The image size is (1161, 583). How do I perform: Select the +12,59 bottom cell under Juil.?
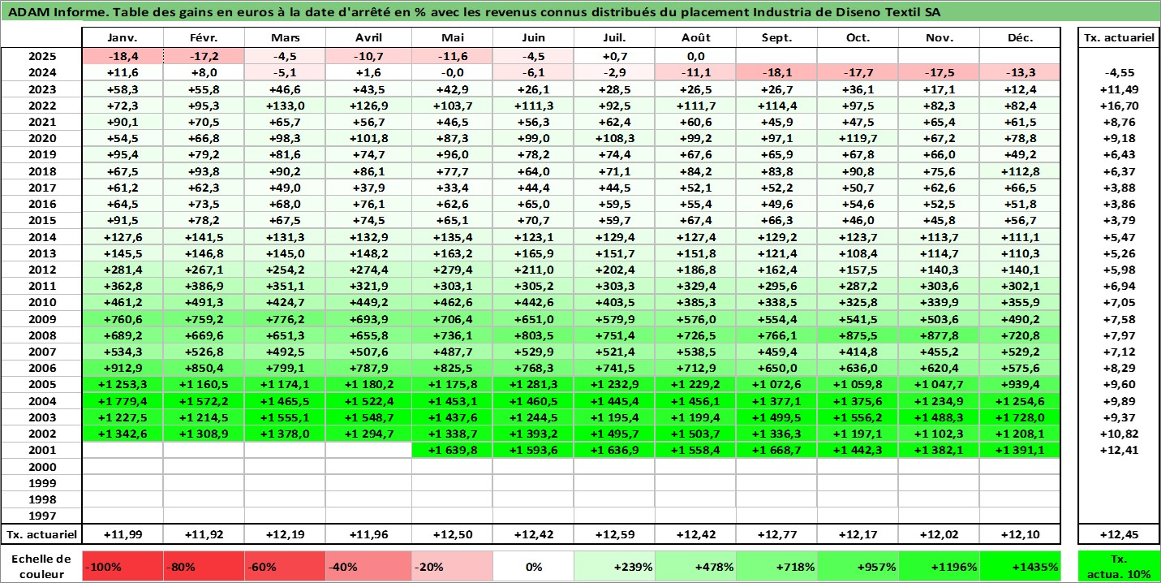pyautogui.click(x=614, y=534)
